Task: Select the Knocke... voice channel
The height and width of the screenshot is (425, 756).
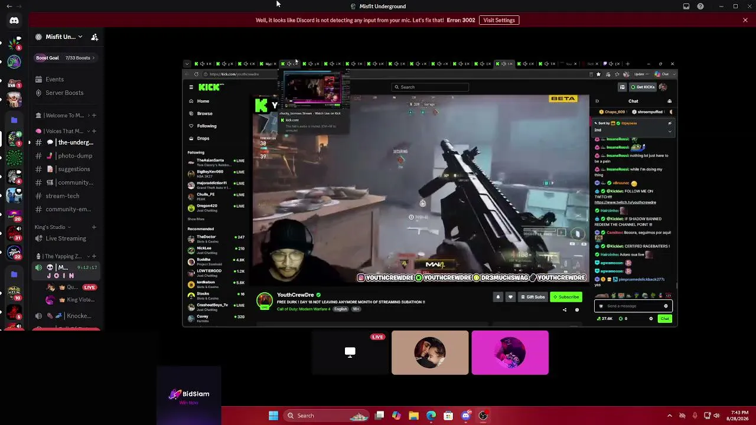Action: point(66,316)
